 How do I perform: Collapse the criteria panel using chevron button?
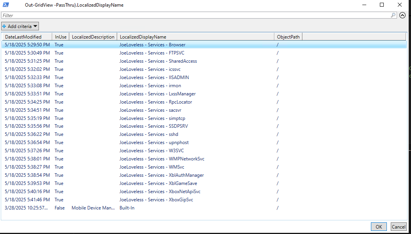403,16
